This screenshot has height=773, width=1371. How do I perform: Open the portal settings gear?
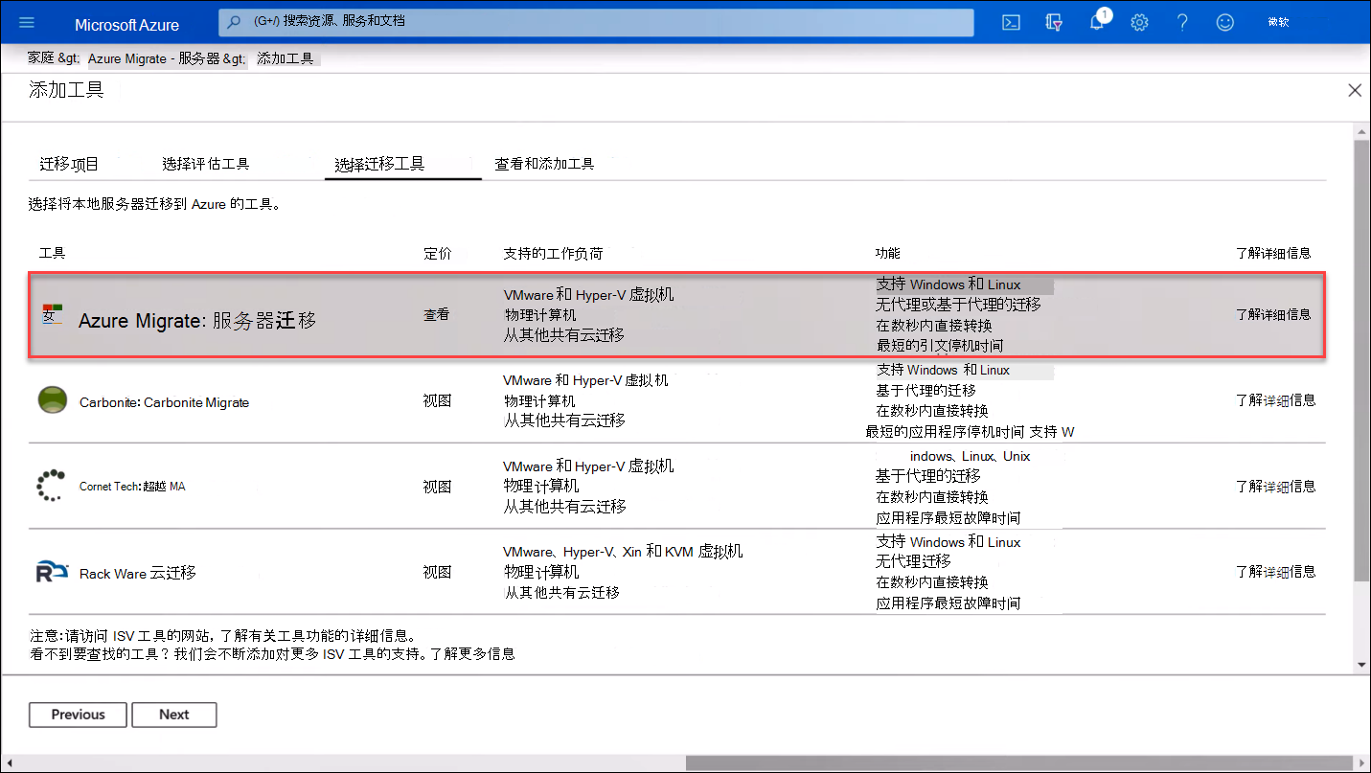[1139, 23]
